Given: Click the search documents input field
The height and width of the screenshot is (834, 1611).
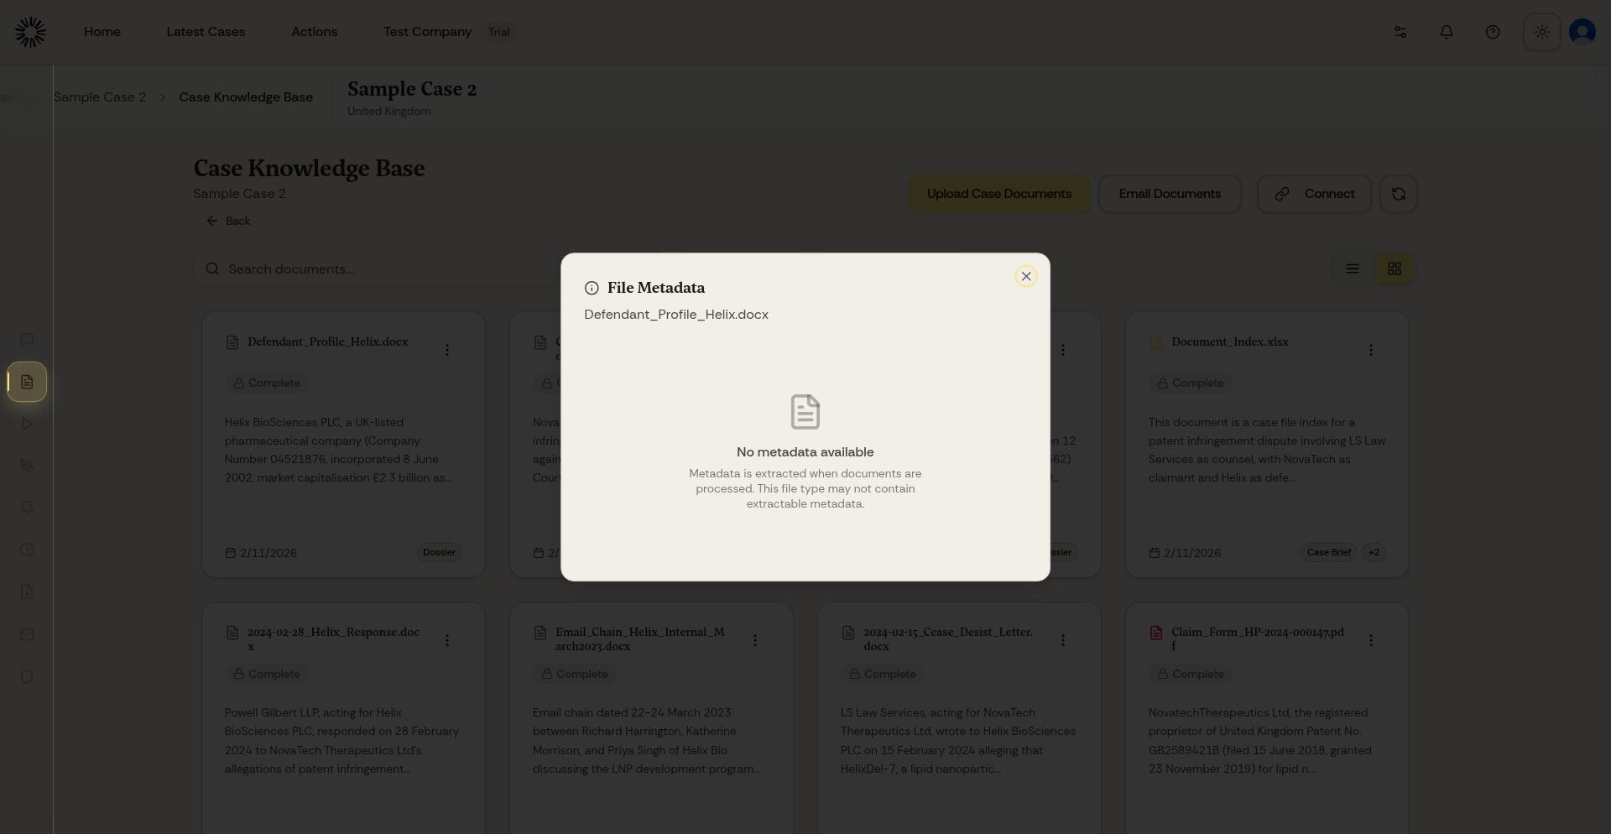Looking at the screenshot, I should (378, 268).
